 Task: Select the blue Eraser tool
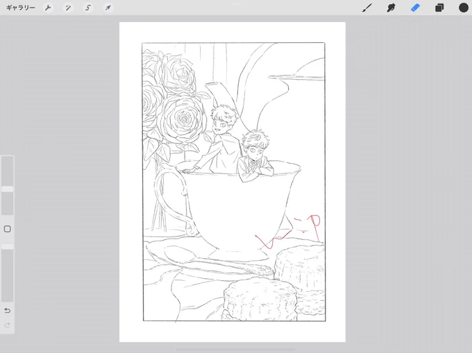tap(415, 8)
